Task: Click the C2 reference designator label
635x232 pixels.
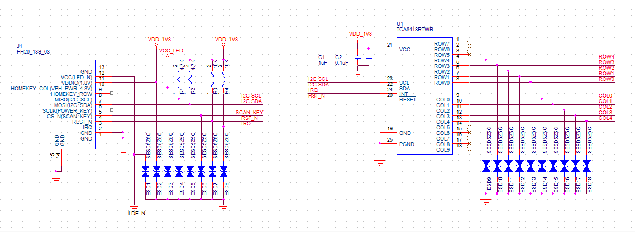Action: click(x=338, y=57)
